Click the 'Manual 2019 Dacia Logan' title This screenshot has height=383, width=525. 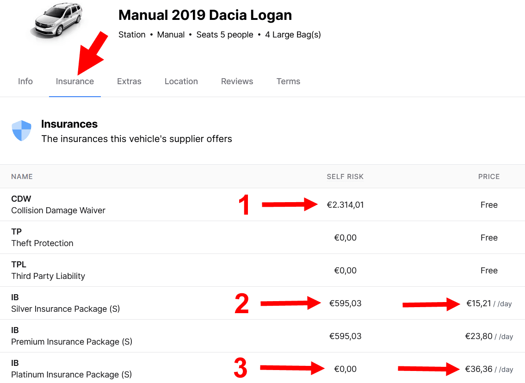[x=205, y=15]
